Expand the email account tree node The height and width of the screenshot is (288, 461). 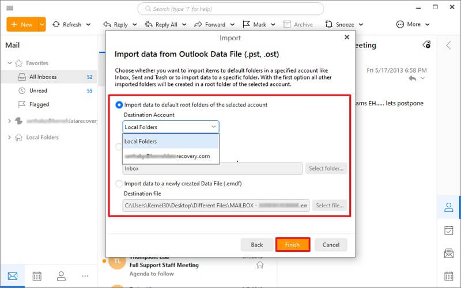coord(9,121)
